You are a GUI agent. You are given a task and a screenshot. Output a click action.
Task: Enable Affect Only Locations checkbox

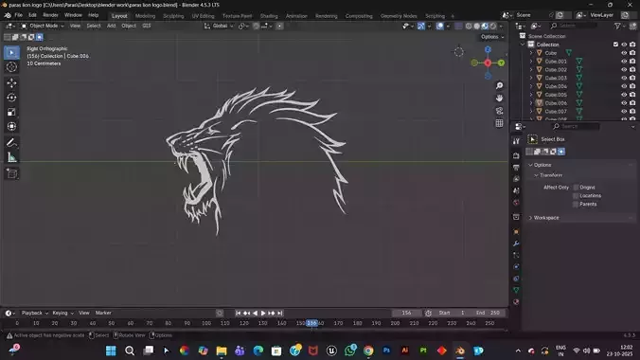pyautogui.click(x=576, y=196)
